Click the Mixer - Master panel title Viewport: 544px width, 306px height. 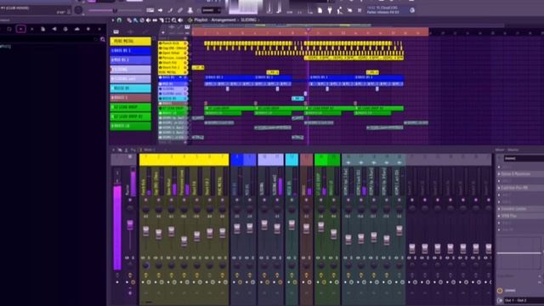click(507, 150)
